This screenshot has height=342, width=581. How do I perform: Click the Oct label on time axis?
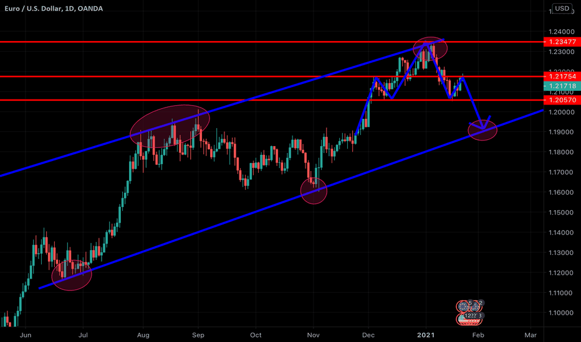click(x=256, y=335)
